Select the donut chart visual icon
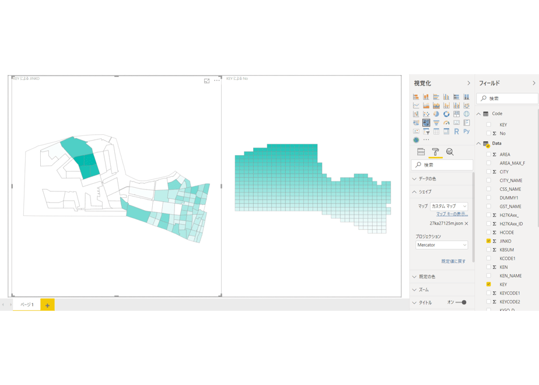Image resolution: width=539 pixels, height=385 pixels. tap(446, 114)
